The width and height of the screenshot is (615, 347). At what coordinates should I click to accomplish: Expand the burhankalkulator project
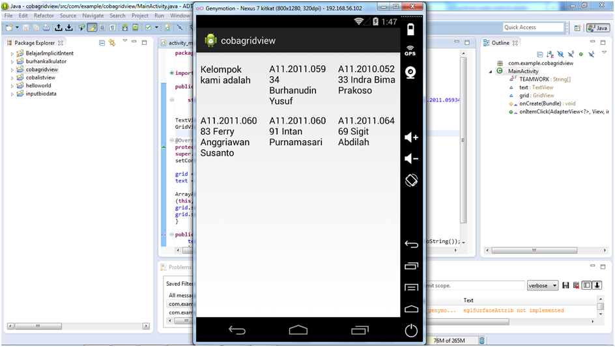12,62
